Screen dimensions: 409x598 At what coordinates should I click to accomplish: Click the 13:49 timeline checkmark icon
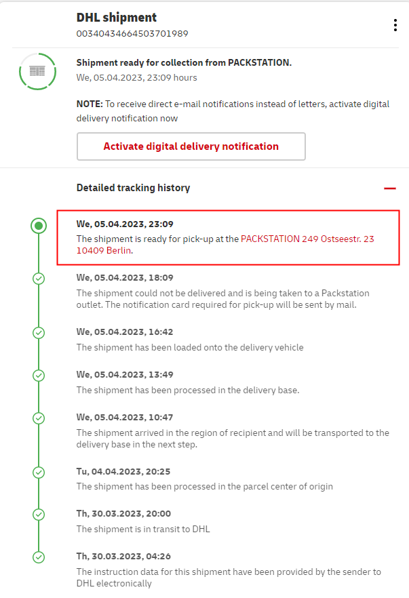tap(39, 375)
